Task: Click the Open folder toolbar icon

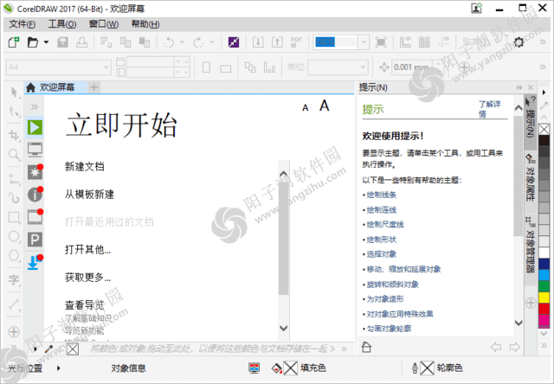Action: tap(33, 42)
